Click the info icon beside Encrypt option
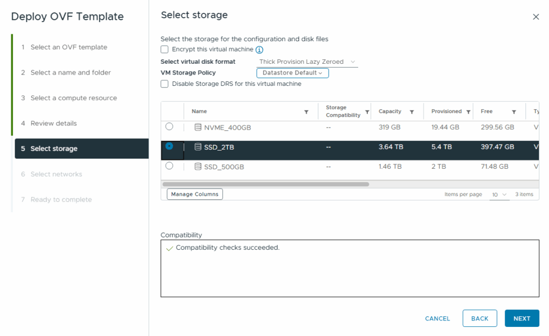This screenshot has width=549, height=336. [x=259, y=50]
